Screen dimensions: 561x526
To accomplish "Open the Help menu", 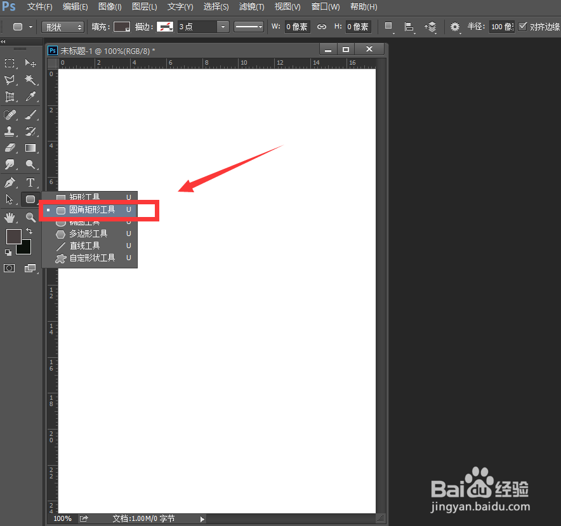I will [364, 7].
